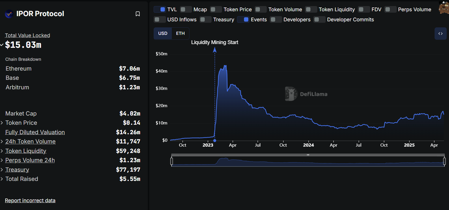Screen dimensions: 449x210
Task: Click the 2023 x-axis label
Action: coord(208,145)
